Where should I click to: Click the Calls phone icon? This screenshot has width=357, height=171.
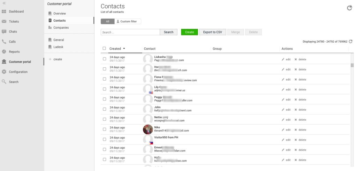4,42
